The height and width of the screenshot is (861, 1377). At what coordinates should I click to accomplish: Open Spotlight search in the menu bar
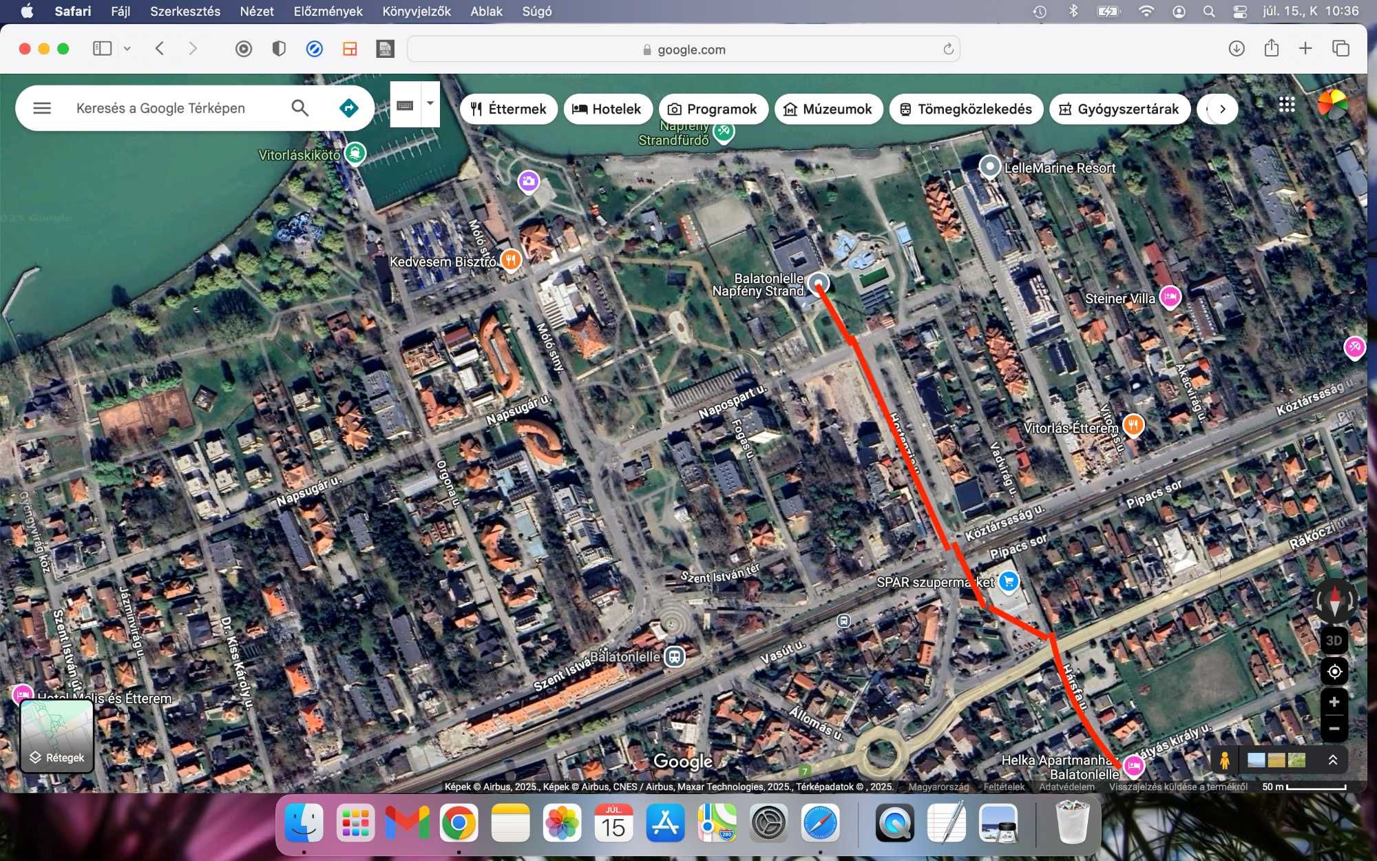(x=1209, y=11)
